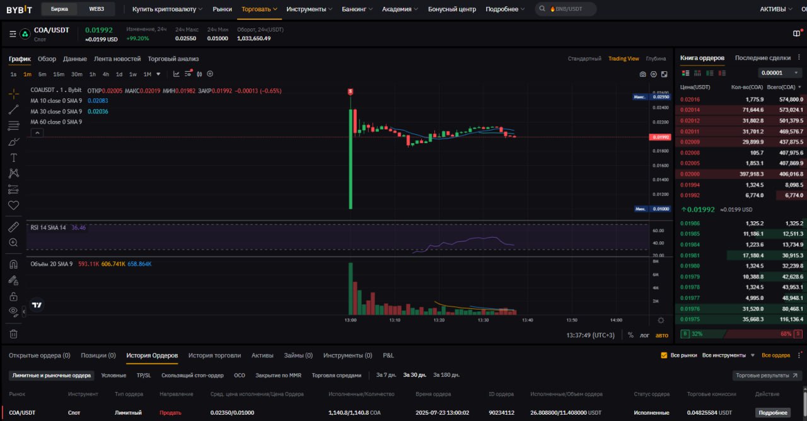Switch exchange toggle to WEB3
Screen dimensions: 807x421
tap(96, 9)
